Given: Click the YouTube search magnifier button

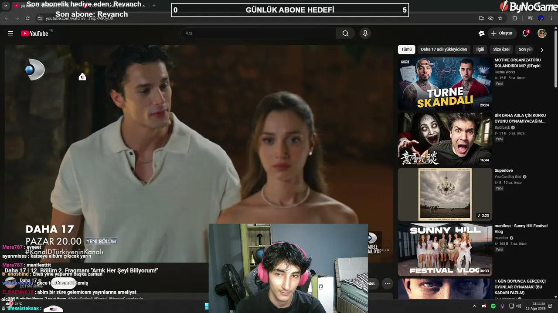Looking at the screenshot, I should tap(346, 33).
